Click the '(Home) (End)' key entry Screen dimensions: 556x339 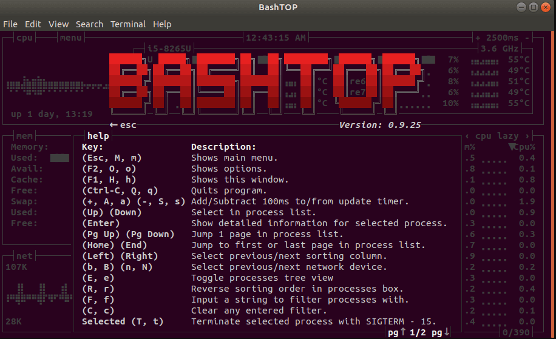[x=115, y=245]
